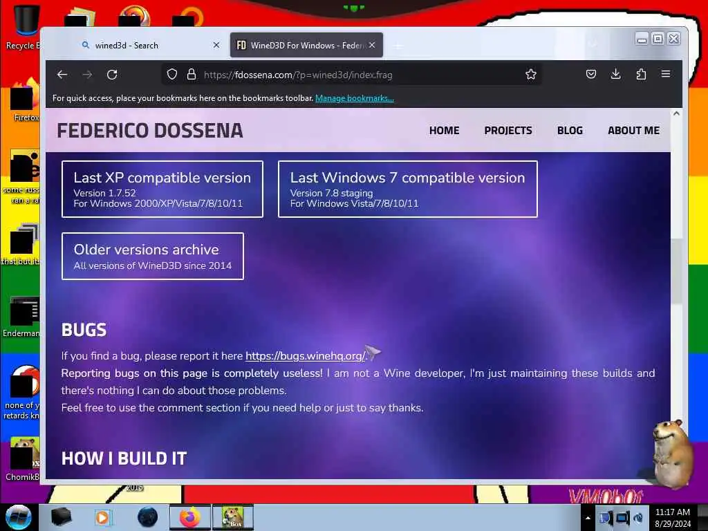Click the FEDERICO DOSSENA site title
Image resolution: width=708 pixels, height=531 pixels.
(150, 131)
